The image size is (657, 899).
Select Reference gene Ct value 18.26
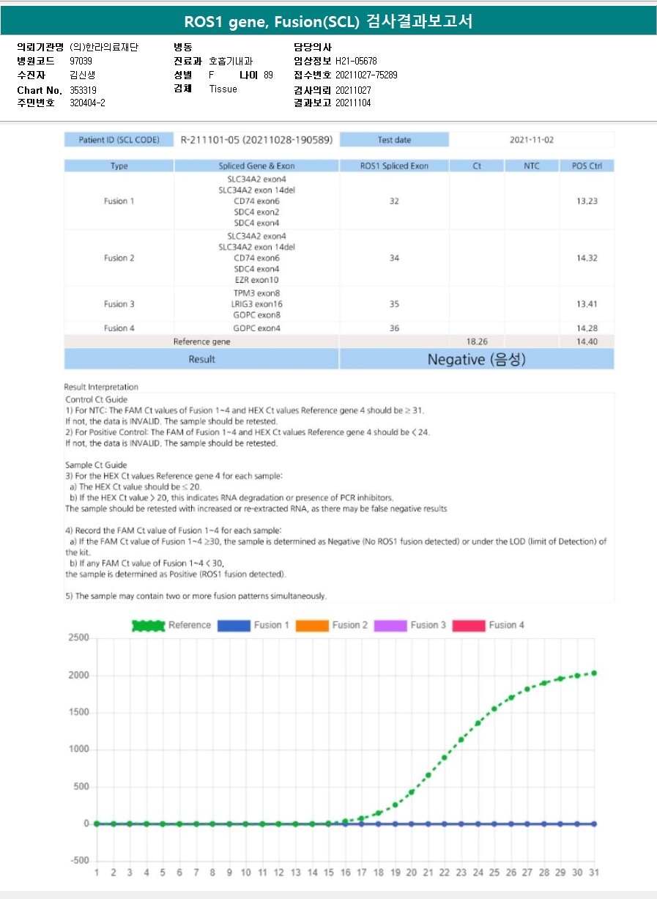click(477, 341)
